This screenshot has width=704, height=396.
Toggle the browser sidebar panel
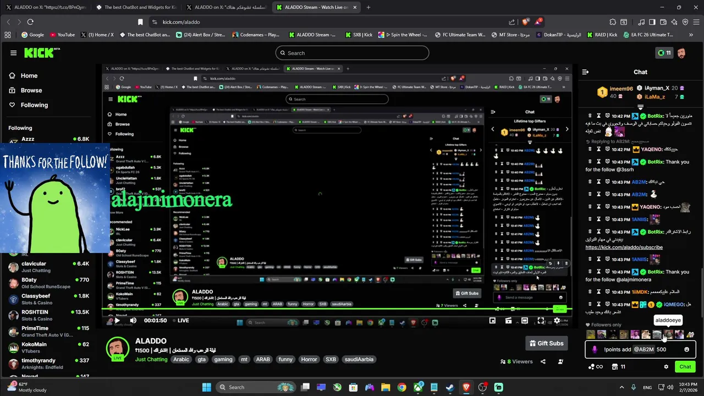pos(652,22)
